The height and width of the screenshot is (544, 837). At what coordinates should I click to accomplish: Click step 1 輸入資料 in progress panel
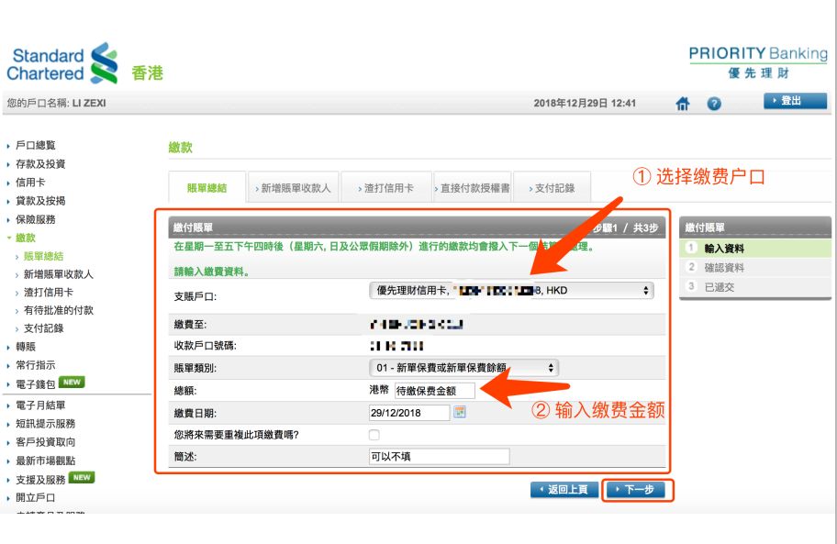click(755, 248)
